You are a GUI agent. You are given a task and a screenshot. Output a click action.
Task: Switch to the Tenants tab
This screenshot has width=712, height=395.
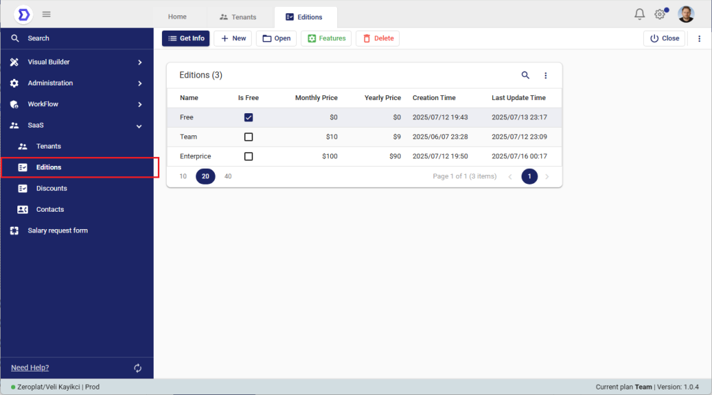point(238,17)
